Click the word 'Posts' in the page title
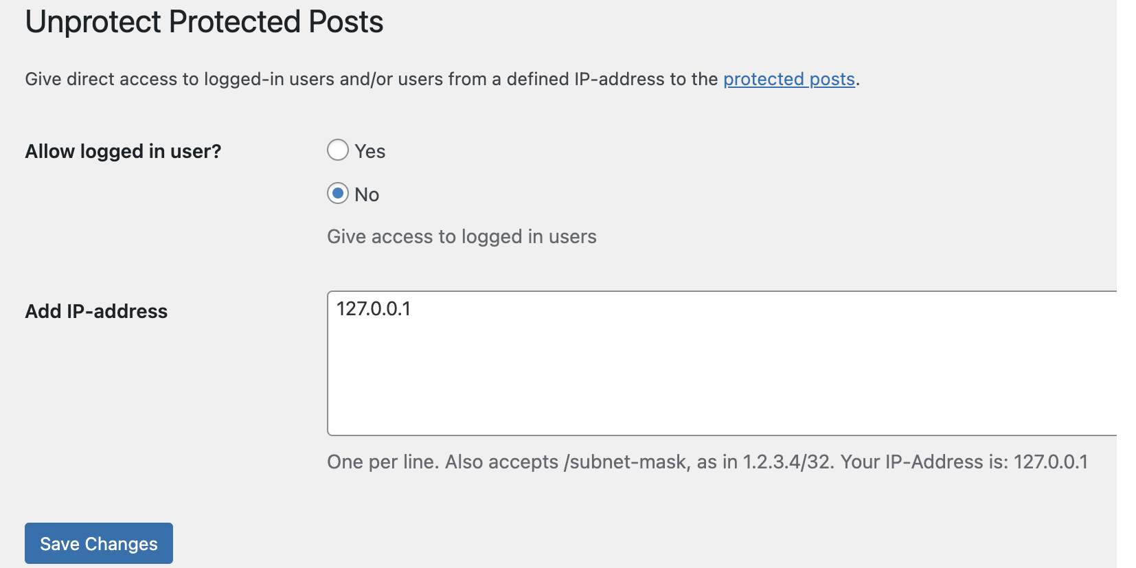The width and height of the screenshot is (1136, 568). (346, 23)
